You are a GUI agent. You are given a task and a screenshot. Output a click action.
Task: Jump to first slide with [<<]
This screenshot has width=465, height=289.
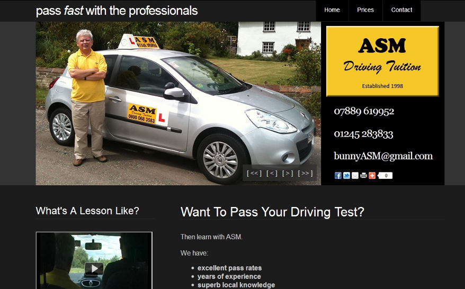pos(254,173)
